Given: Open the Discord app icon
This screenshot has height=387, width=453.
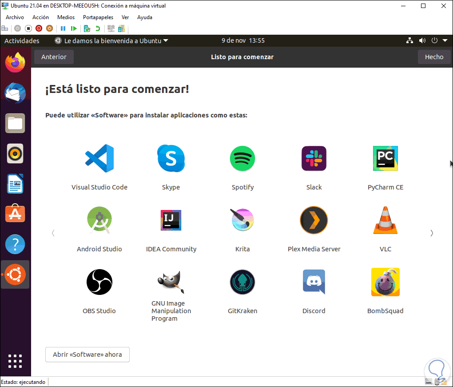Looking at the screenshot, I should point(314,282).
